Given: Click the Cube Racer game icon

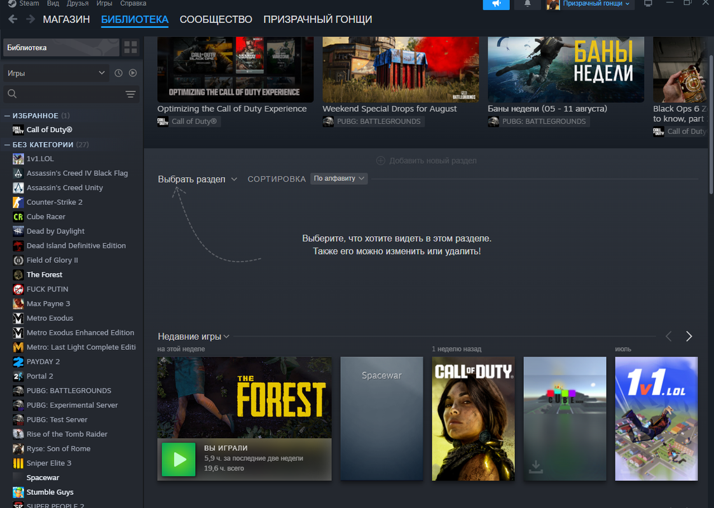Looking at the screenshot, I should [18, 217].
